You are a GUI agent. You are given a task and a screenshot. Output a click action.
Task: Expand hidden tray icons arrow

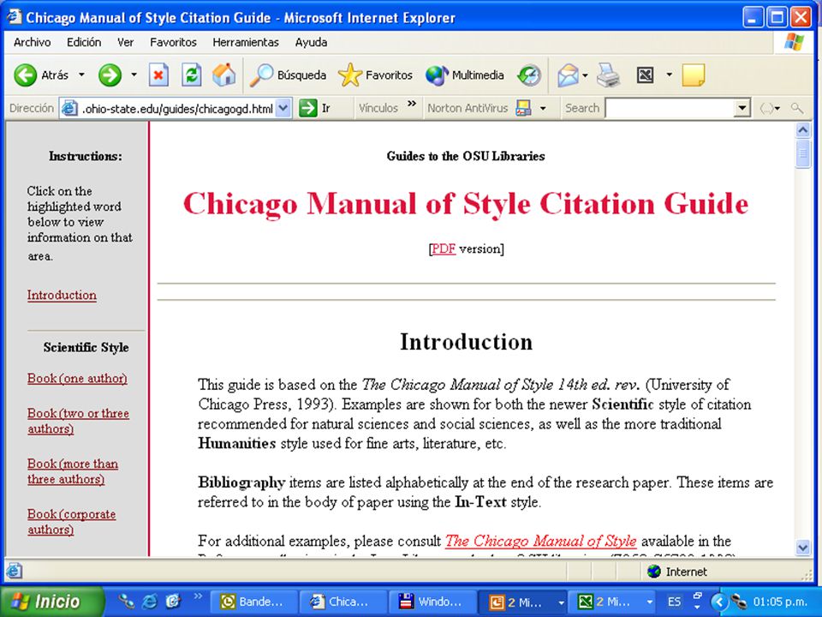coord(720,602)
